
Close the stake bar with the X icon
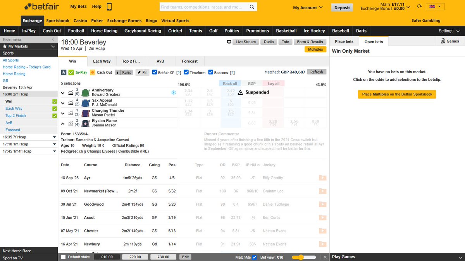[325, 257]
